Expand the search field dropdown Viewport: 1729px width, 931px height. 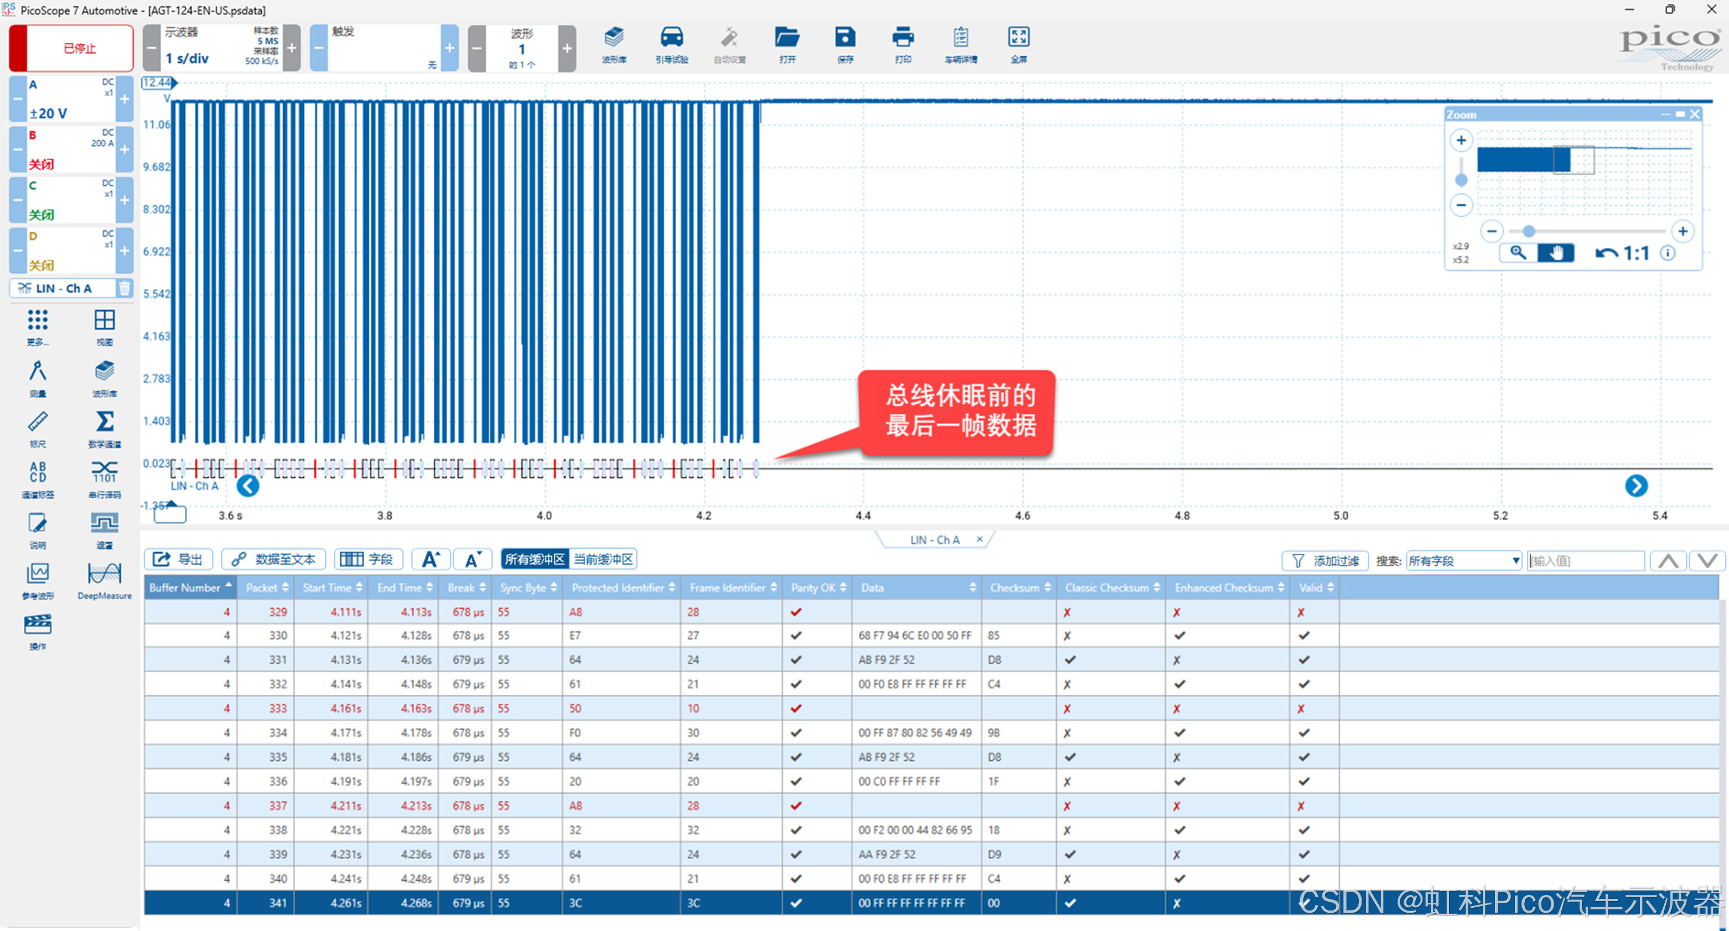pyautogui.click(x=1515, y=560)
